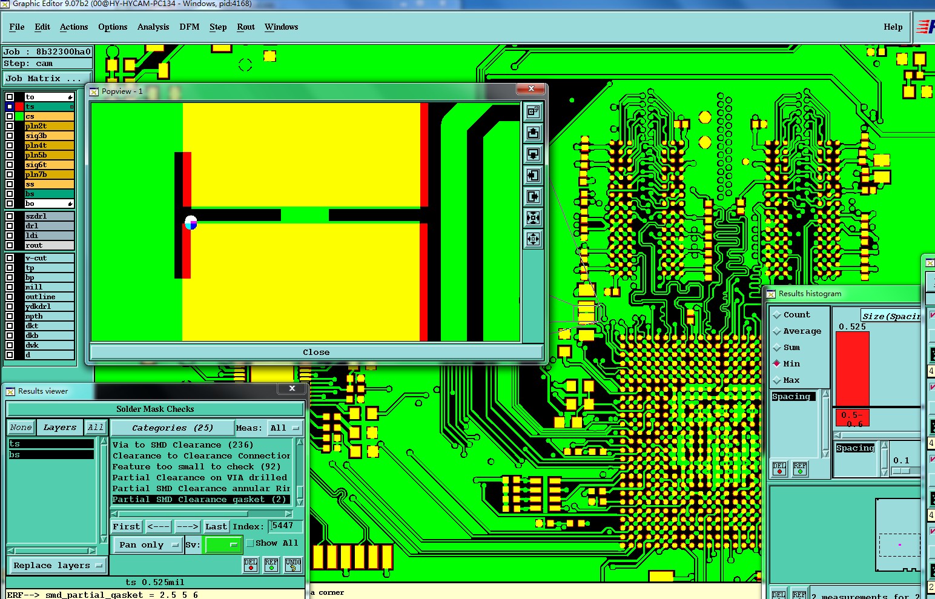Go to next result with ---> button
935x599 pixels.
tap(187, 526)
